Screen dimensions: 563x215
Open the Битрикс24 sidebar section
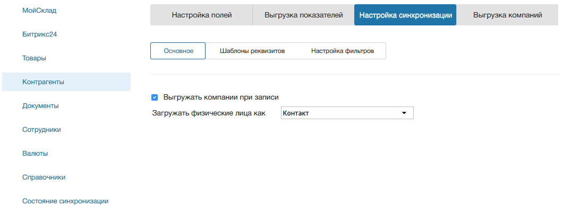click(x=40, y=34)
